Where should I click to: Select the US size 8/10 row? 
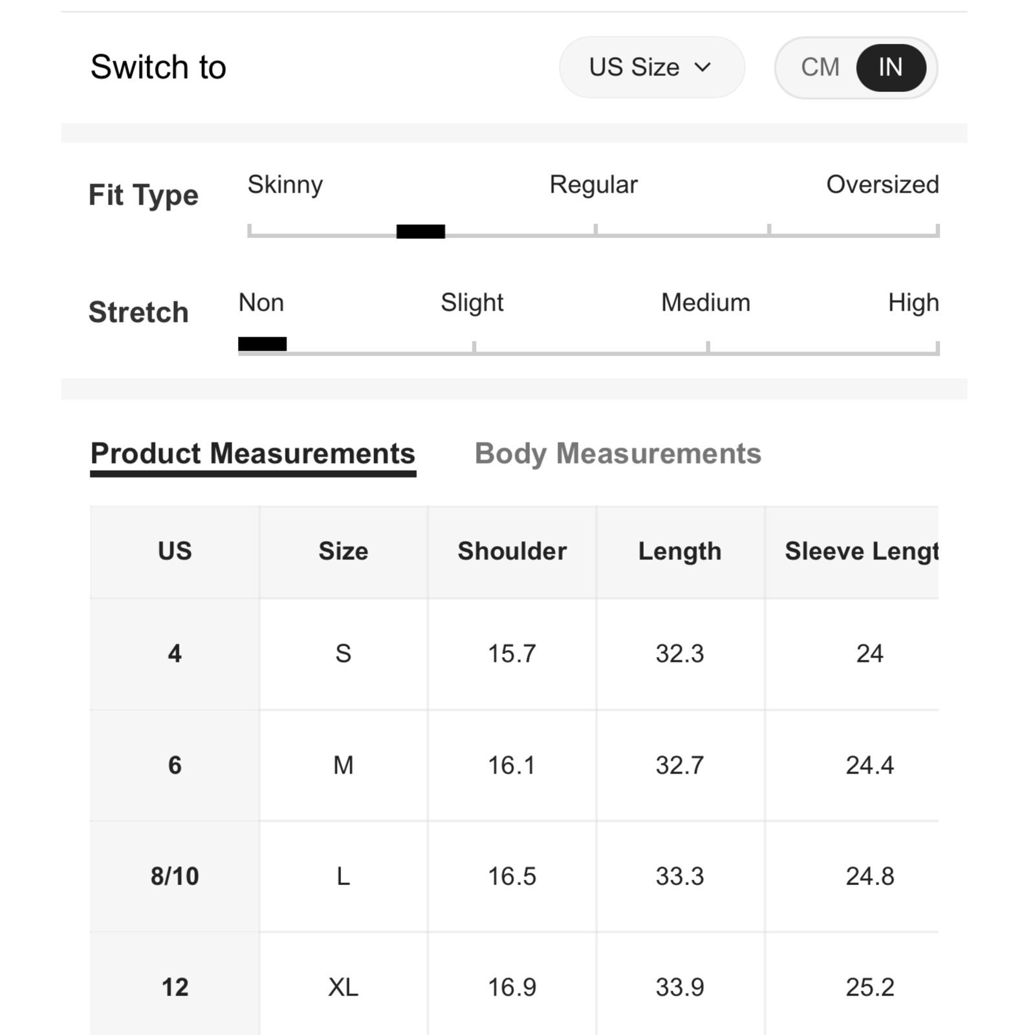[x=514, y=877]
